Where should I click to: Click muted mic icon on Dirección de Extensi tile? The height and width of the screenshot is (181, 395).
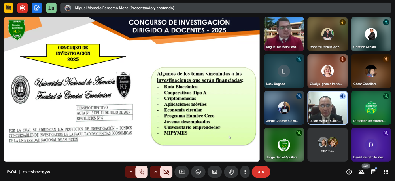pyautogui.click(x=386, y=96)
